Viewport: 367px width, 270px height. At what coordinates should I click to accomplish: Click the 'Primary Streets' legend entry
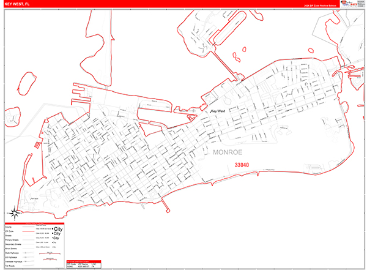point(12,240)
